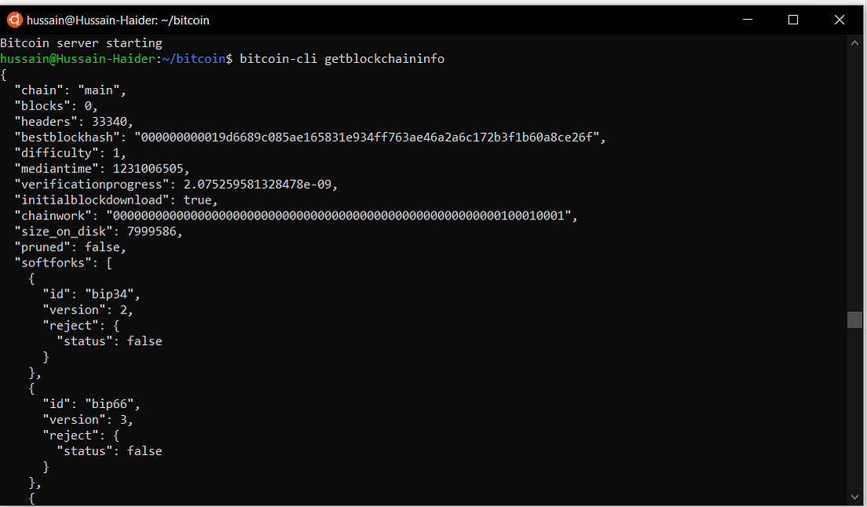Click the "blocks": 0 line
This screenshot has height=507, width=867.
(x=56, y=105)
